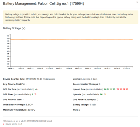Screen dimensions: 140x127
Task: Click the failed upload time 00:00:07:03
Action: pos(122,89)
